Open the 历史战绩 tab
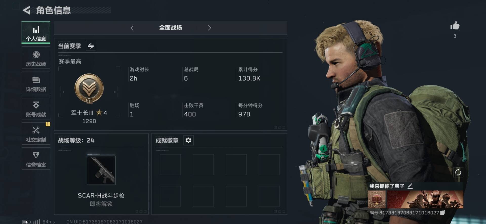Viewport: 486px width, 224px height. tap(36, 58)
